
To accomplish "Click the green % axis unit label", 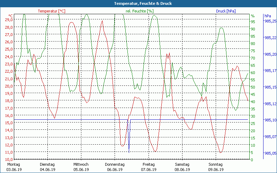I will 253,16.
